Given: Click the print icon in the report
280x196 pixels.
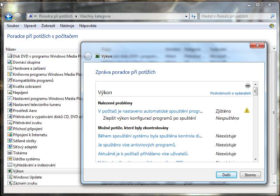Looking at the screenshot, I should click(x=248, y=86).
